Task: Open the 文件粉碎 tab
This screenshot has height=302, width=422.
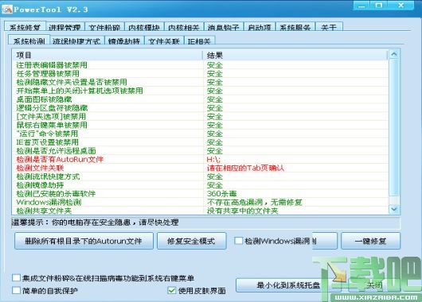Action: pos(104,27)
